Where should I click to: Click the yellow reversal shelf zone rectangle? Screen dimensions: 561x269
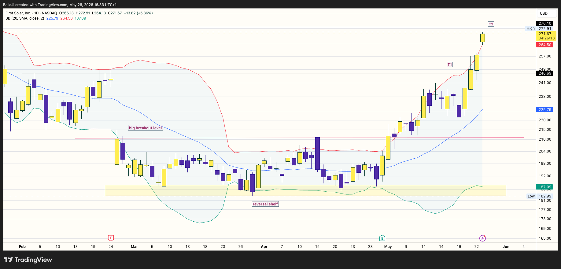(305, 190)
